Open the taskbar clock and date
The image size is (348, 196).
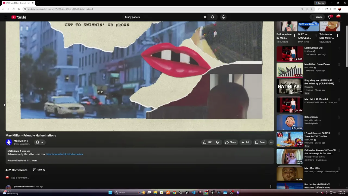coord(342,192)
